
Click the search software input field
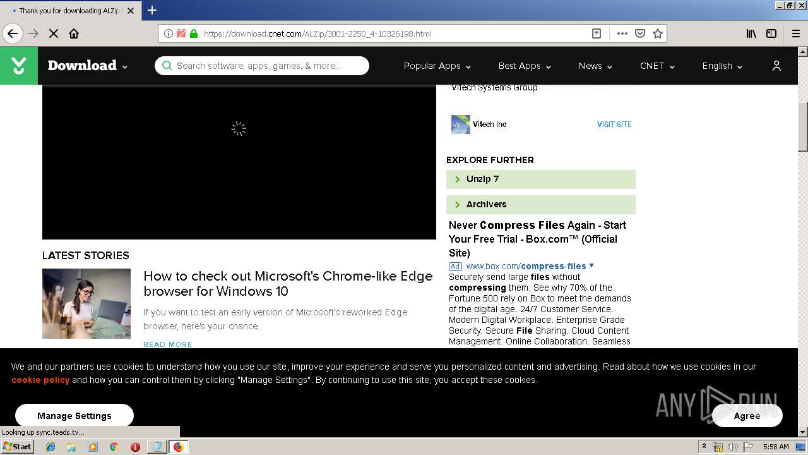pyautogui.click(x=262, y=66)
